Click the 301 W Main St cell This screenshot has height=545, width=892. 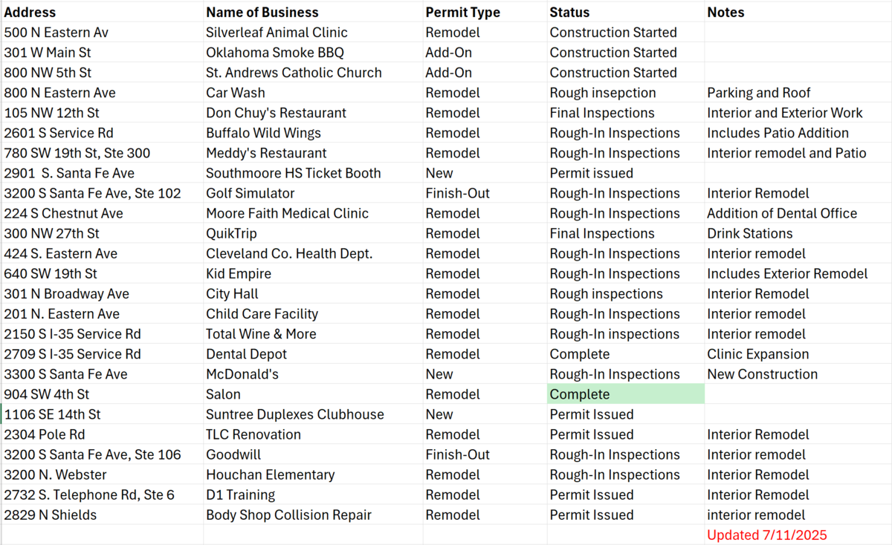(x=102, y=53)
